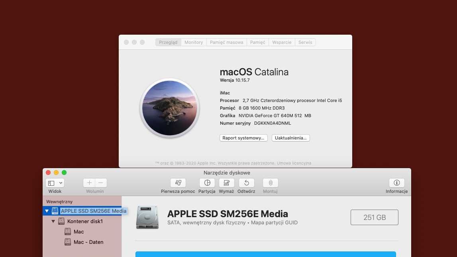Click the add volume plus button

(89, 183)
